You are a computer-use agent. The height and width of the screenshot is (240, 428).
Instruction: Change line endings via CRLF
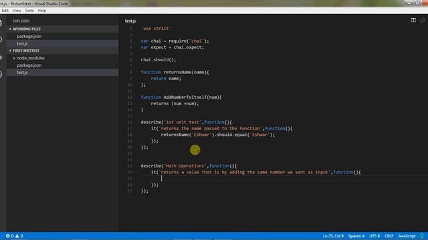tap(389, 236)
